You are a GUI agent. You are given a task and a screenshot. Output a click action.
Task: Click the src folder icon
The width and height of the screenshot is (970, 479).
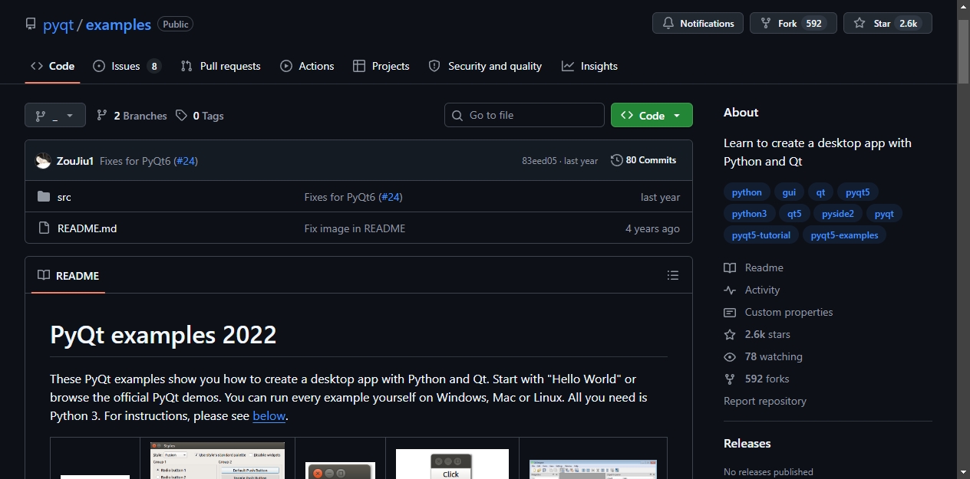pos(44,197)
